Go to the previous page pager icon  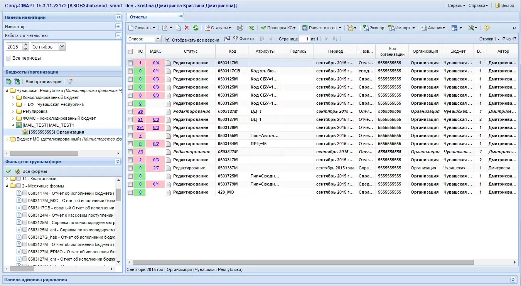pos(270,38)
